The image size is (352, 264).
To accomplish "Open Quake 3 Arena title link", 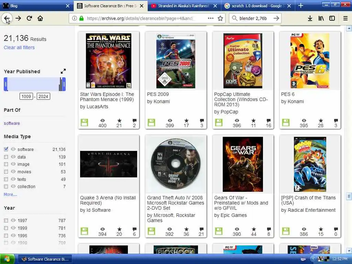I will click(x=108, y=200).
